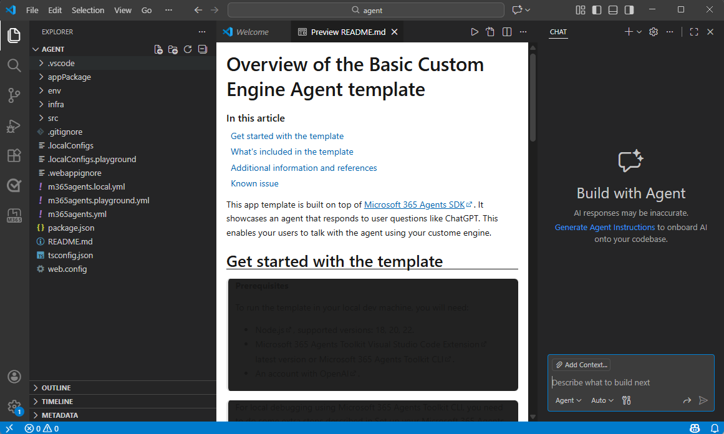Focus the chat input field

click(630, 382)
